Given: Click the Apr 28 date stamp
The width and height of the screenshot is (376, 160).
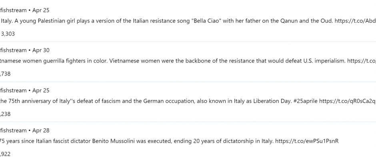Looking at the screenshot, I should (41, 130).
